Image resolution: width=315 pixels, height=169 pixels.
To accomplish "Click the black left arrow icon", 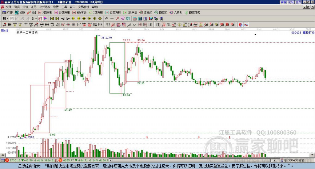I will point(63,19).
